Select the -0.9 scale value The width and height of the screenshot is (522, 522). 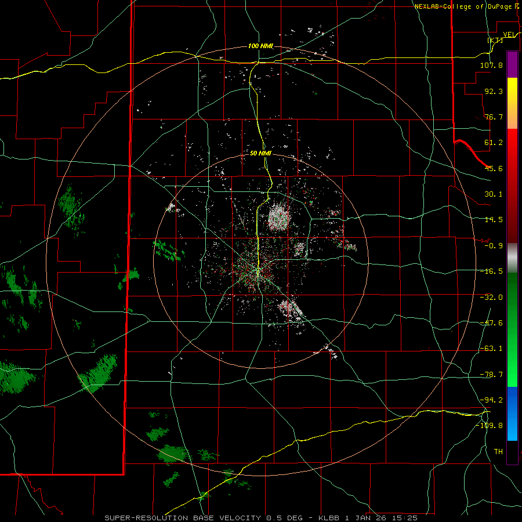tap(494, 245)
